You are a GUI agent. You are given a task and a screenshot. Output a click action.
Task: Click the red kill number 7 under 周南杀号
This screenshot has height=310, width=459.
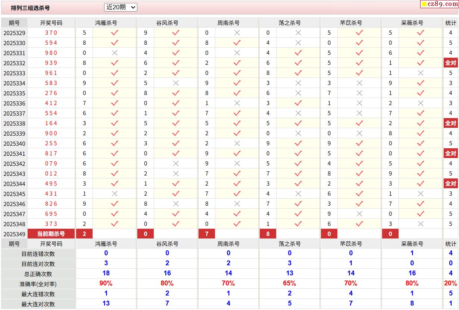tap(207, 234)
